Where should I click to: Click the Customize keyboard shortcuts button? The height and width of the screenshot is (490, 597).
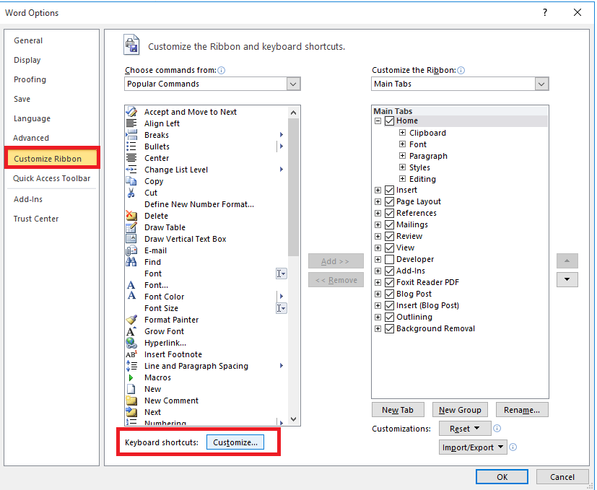(x=235, y=442)
